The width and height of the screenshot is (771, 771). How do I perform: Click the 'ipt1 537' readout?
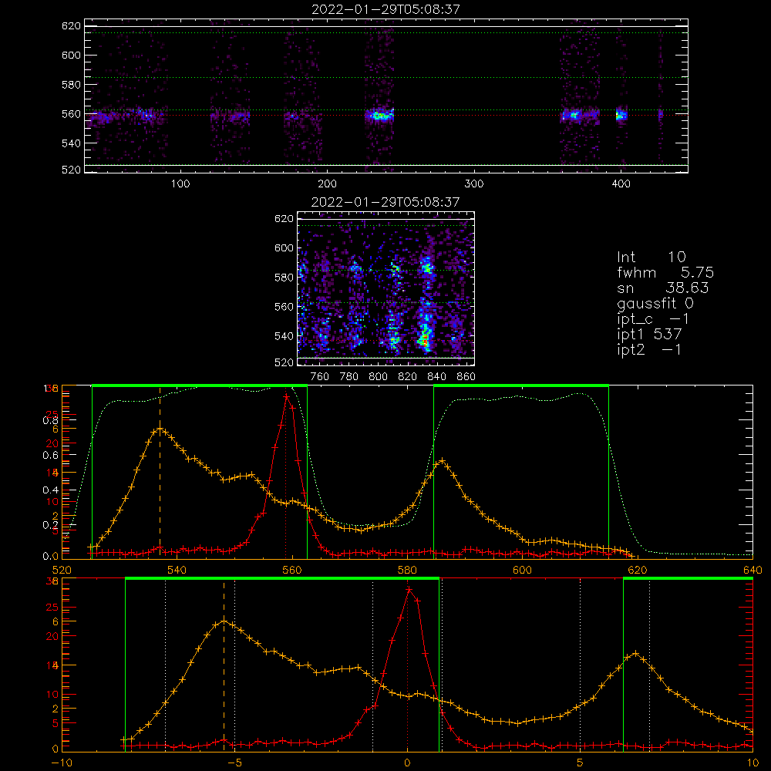point(649,335)
